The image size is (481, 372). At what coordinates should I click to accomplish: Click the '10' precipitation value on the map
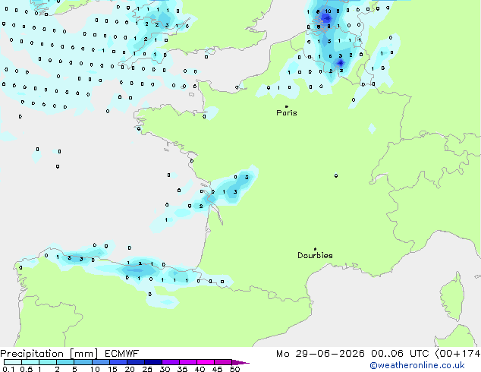[328, 11]
